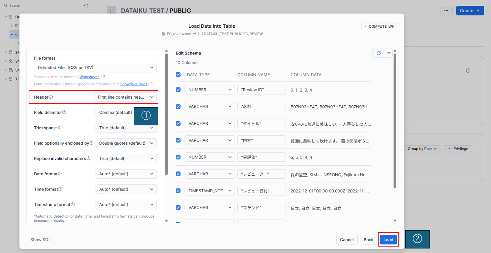Click the Cancel button
This screenshot has width=491, height=253.
point(347,240)
